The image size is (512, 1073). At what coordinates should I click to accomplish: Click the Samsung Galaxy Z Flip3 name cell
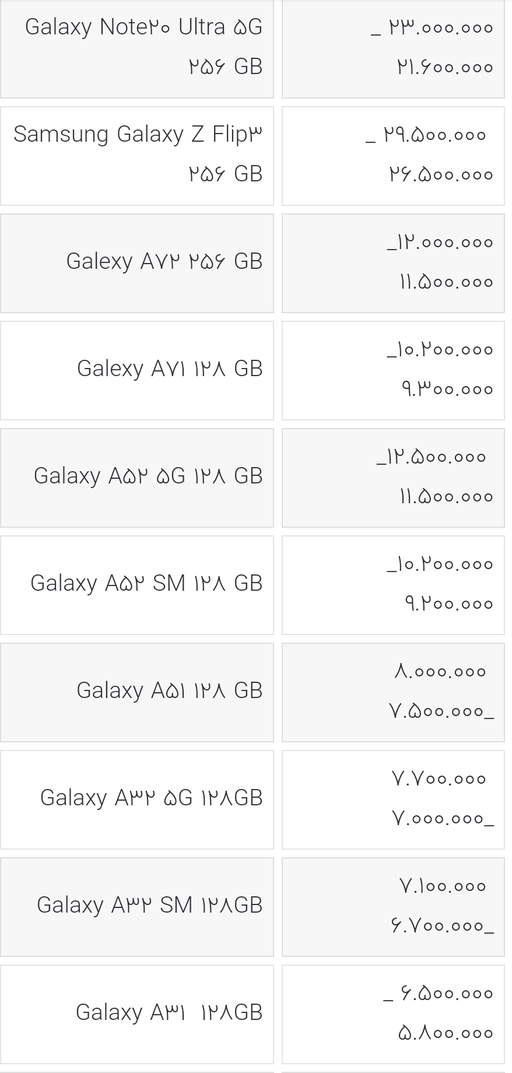tap(137, 155)
